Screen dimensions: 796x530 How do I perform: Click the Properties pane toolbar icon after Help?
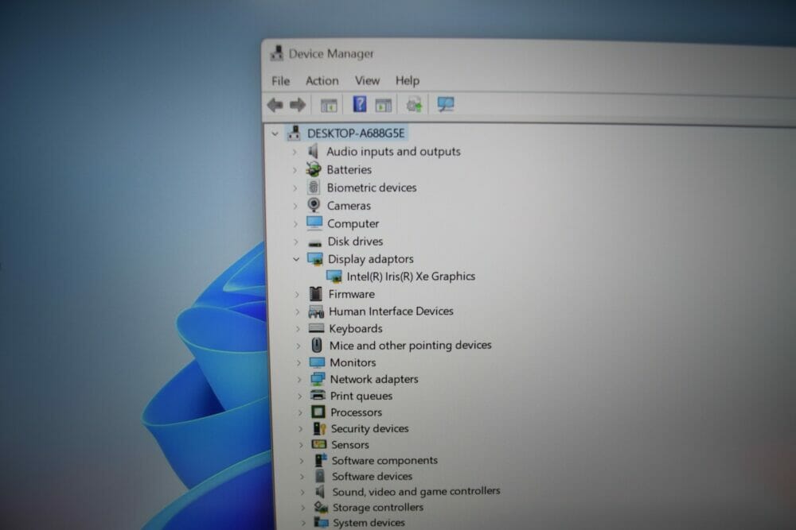coord(384,105)
